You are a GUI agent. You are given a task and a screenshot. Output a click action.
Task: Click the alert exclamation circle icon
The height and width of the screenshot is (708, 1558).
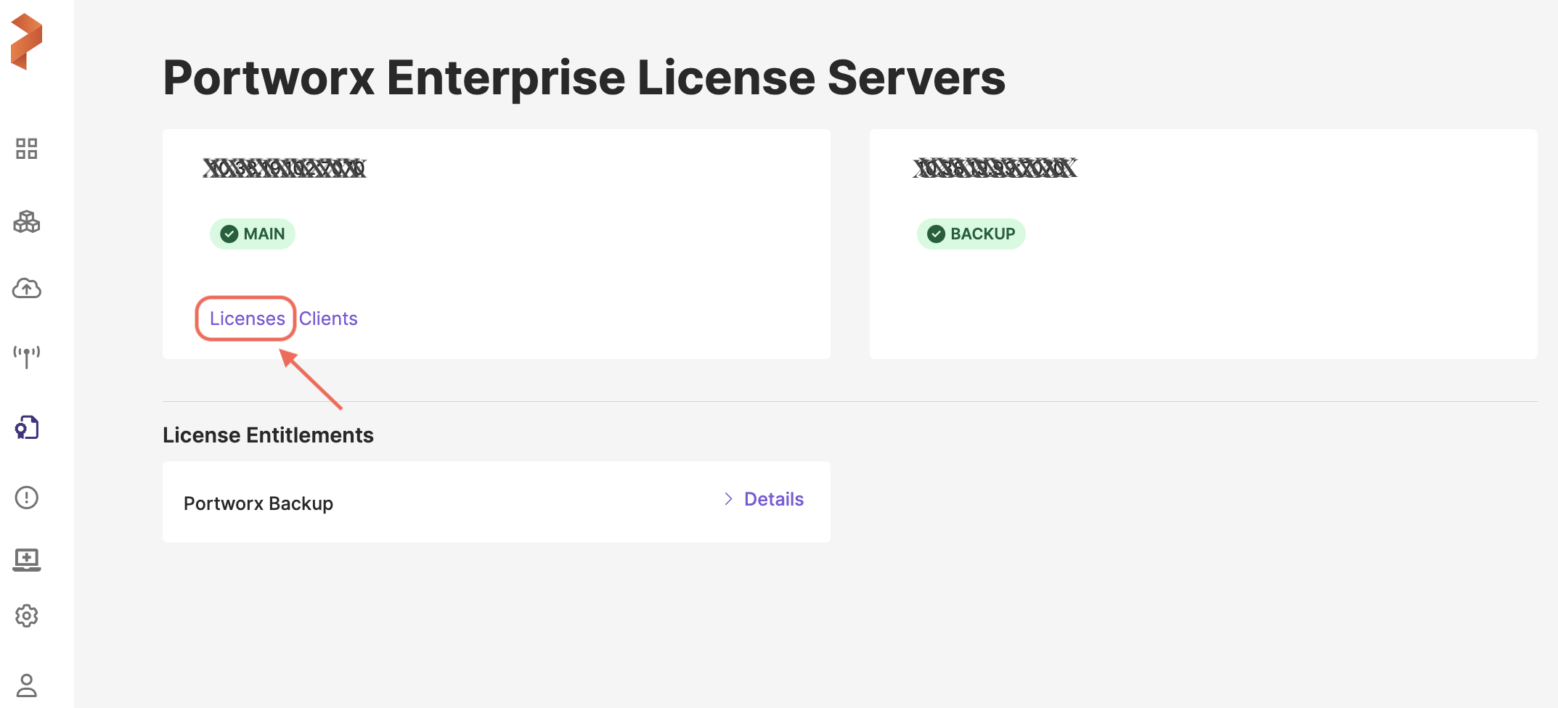(27, 498)
